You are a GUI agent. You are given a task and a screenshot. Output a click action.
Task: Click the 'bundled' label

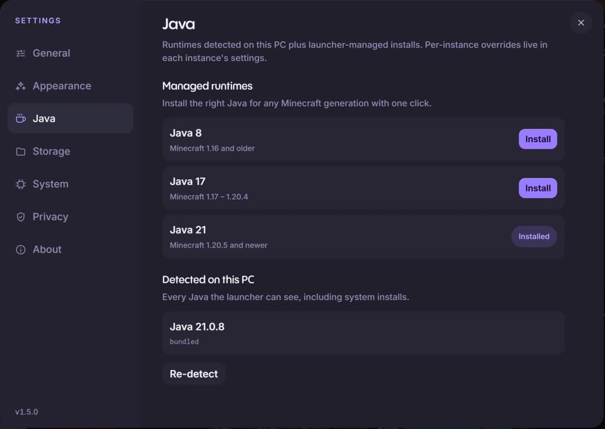[x=184, y=342]
